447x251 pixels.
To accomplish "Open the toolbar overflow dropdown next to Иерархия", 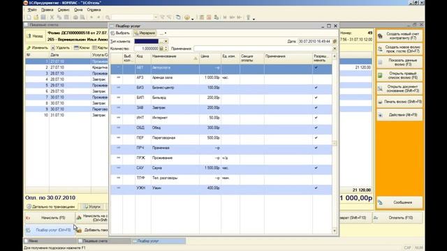I will pos(163,33).
